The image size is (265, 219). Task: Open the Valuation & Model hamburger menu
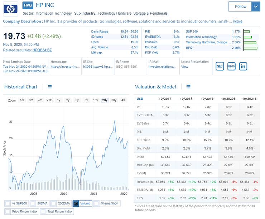[x=188, y=87]
